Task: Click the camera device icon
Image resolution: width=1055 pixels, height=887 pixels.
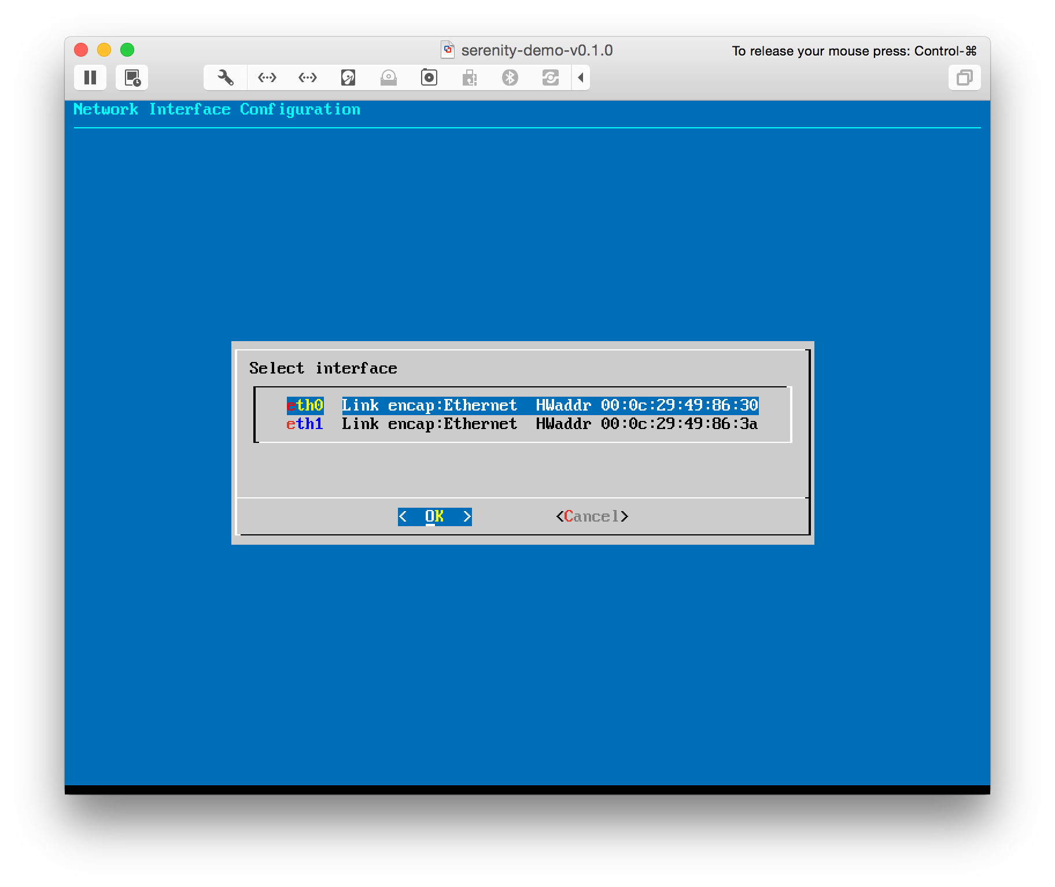Action: [429, 77]
